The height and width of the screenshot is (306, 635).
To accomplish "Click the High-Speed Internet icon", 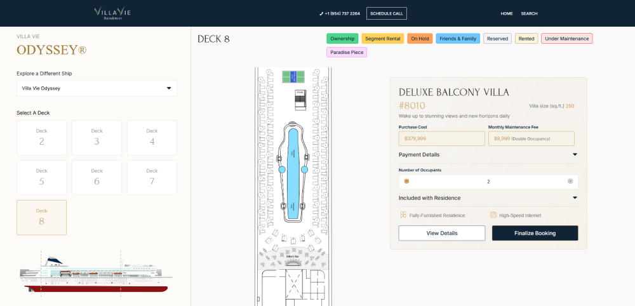I will pyautogui.click(x=493, y=215).
